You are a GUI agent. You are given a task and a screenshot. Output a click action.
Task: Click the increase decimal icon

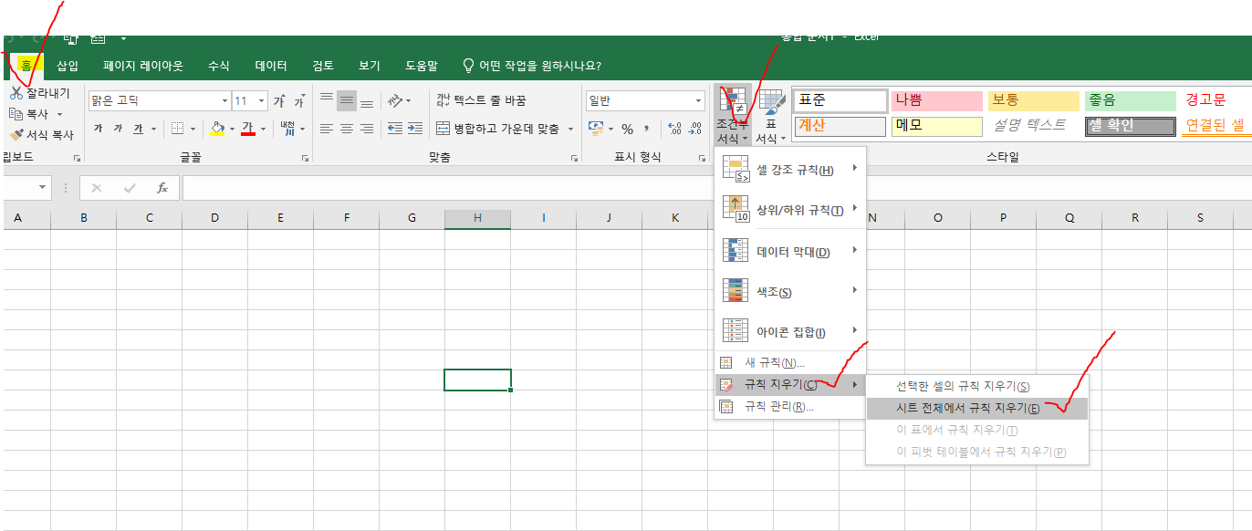click(x=673, y=128)
